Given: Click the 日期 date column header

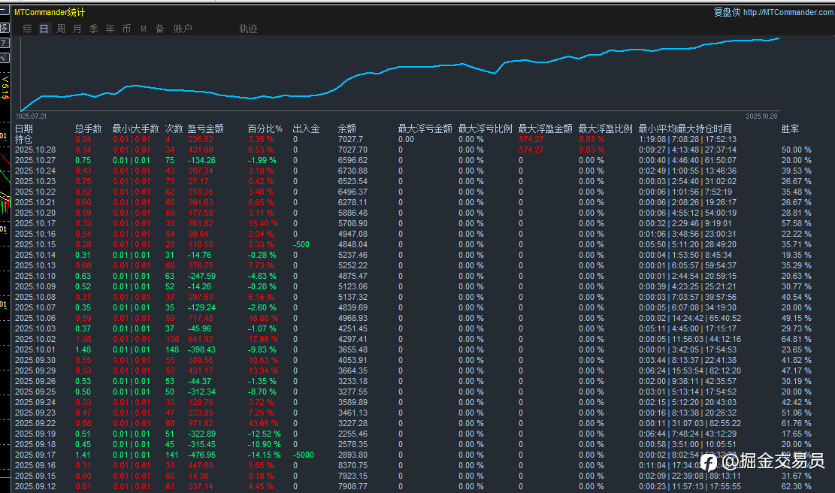Looking at the screenshot, I should click(24, 129).
